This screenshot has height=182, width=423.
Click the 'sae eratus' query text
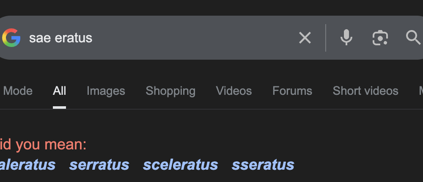60,38
